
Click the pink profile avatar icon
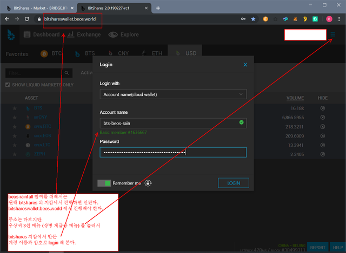tap(329, 19)
